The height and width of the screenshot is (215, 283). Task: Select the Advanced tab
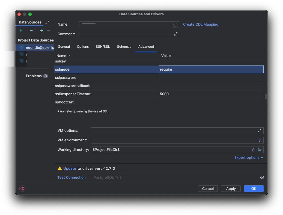146,47
